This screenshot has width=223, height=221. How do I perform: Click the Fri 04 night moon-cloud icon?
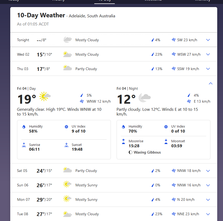(145, 97)
